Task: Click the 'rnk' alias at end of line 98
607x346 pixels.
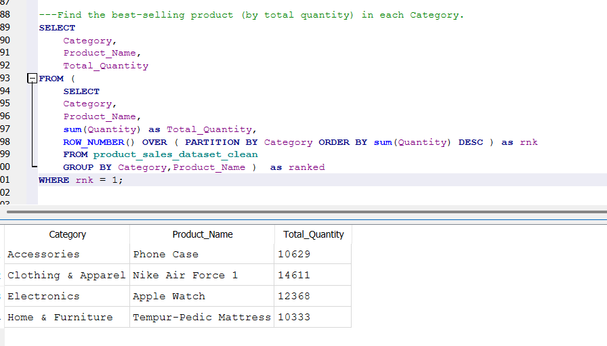Action: pos(528,142)
